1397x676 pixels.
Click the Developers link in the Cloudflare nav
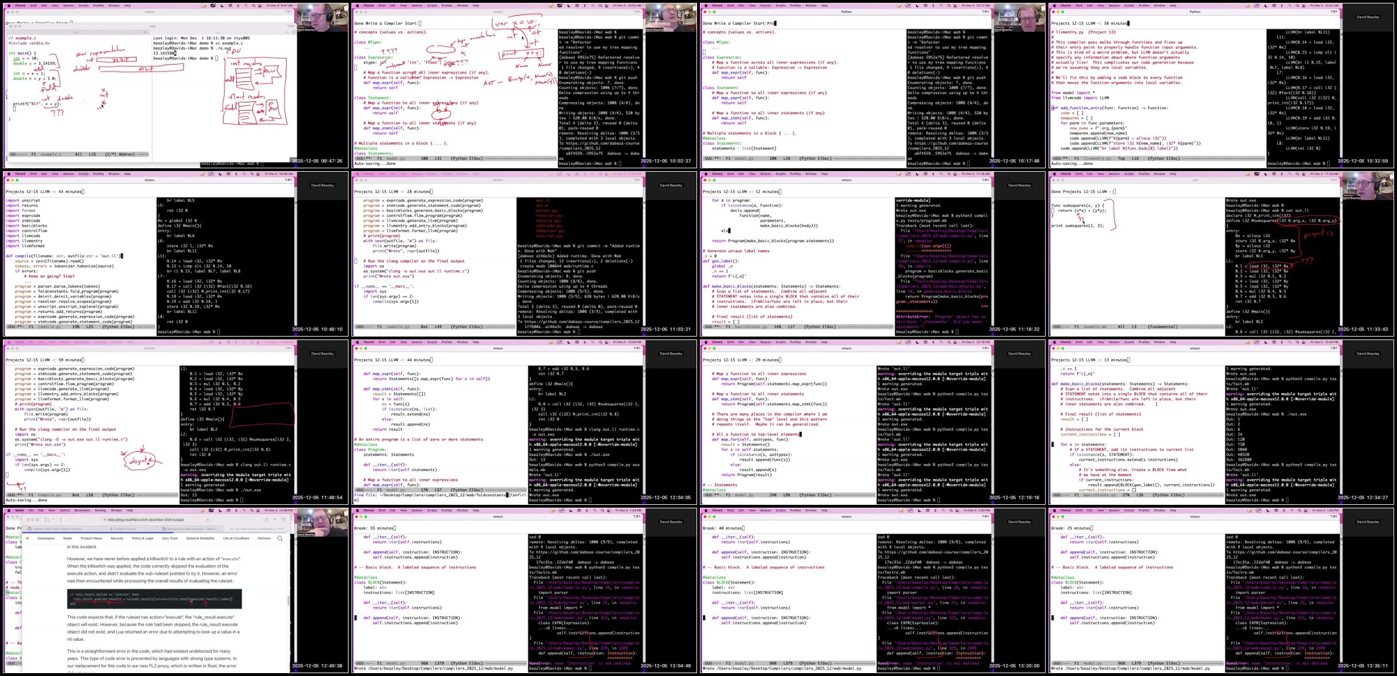(46, 538)
